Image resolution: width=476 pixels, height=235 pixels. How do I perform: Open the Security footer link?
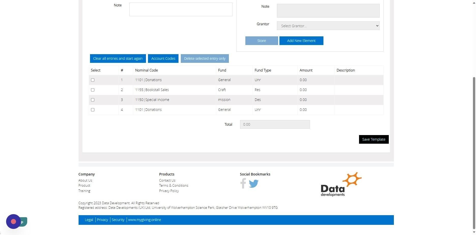(x=118, y=220)
